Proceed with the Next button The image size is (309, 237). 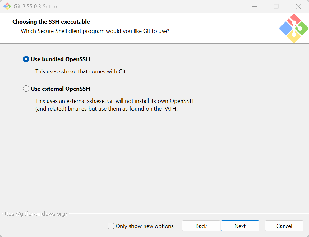[240, 226]
